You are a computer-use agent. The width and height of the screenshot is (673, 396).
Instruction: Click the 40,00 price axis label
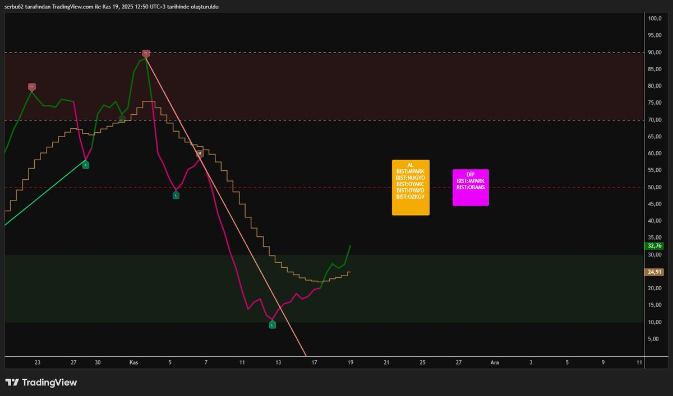pyautogui.click(x=655, y=221)
